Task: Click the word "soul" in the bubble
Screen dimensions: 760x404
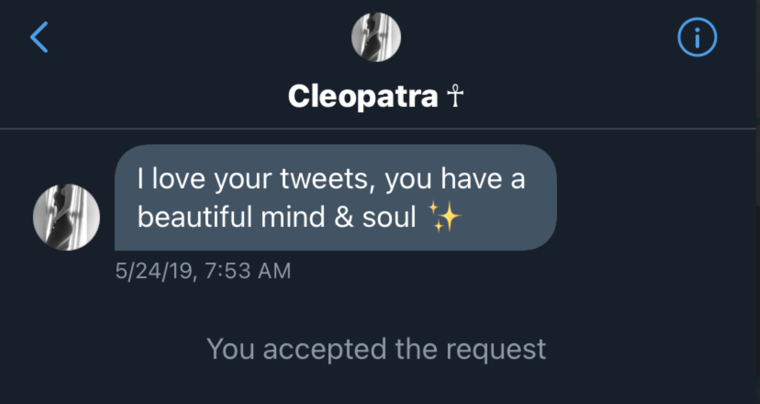Action: [x=389, y=217]
